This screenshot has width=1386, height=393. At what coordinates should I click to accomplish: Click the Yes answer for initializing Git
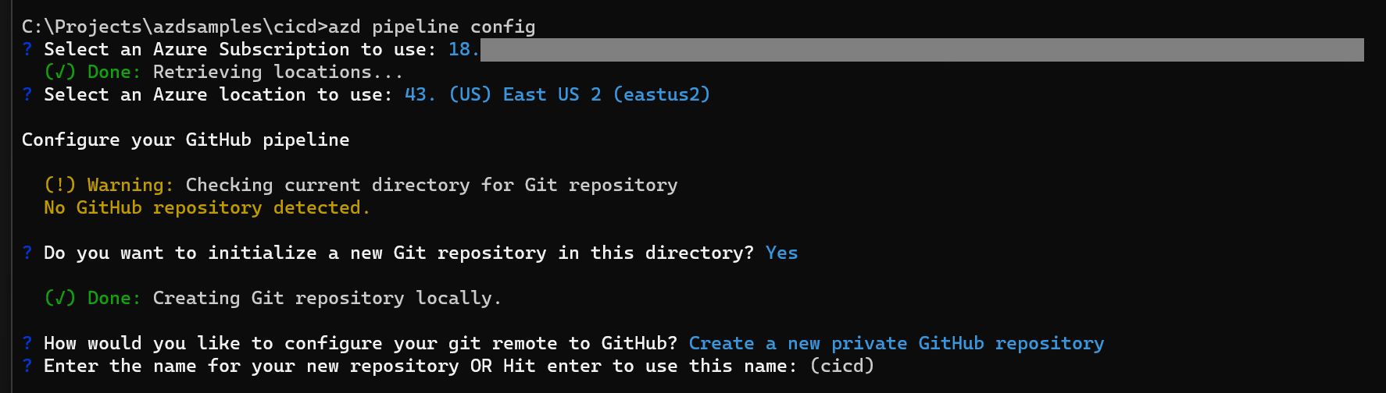point(782,253)
